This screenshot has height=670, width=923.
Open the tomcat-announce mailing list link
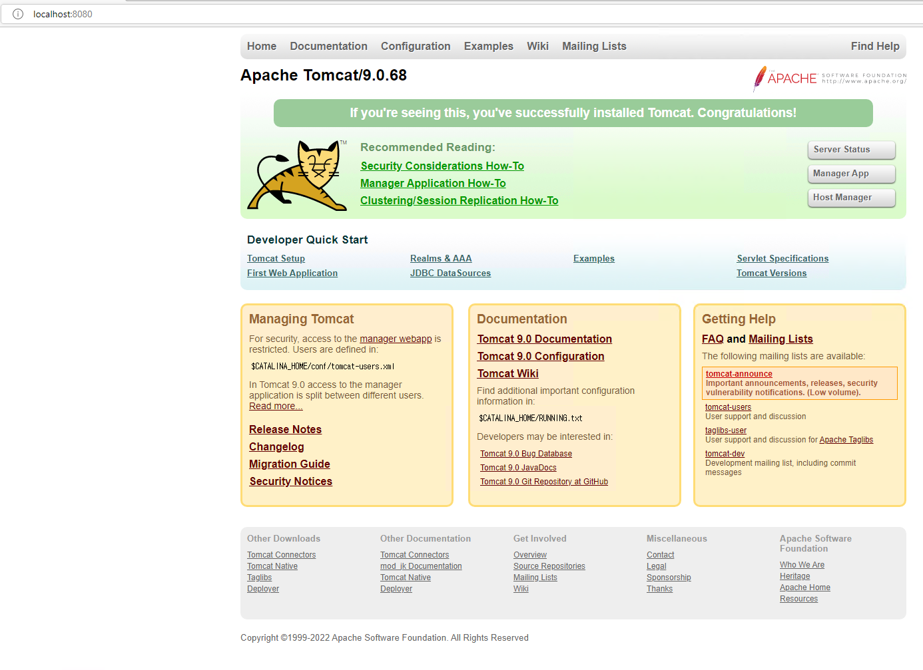pos(739,374)
